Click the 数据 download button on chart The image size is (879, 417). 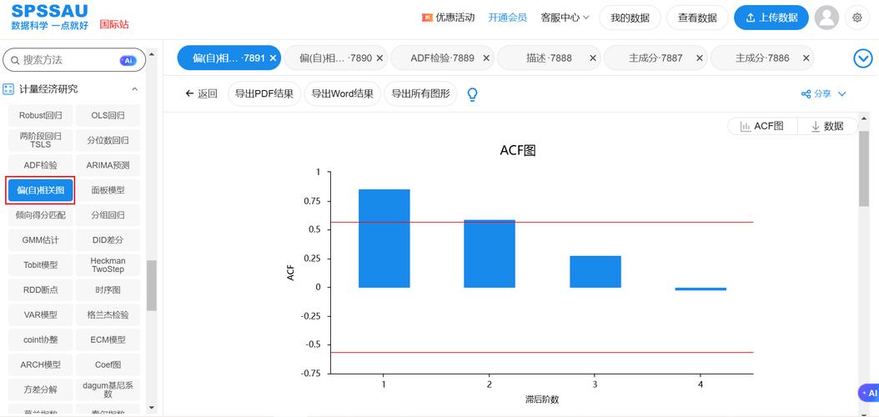[x=827, y=126]
